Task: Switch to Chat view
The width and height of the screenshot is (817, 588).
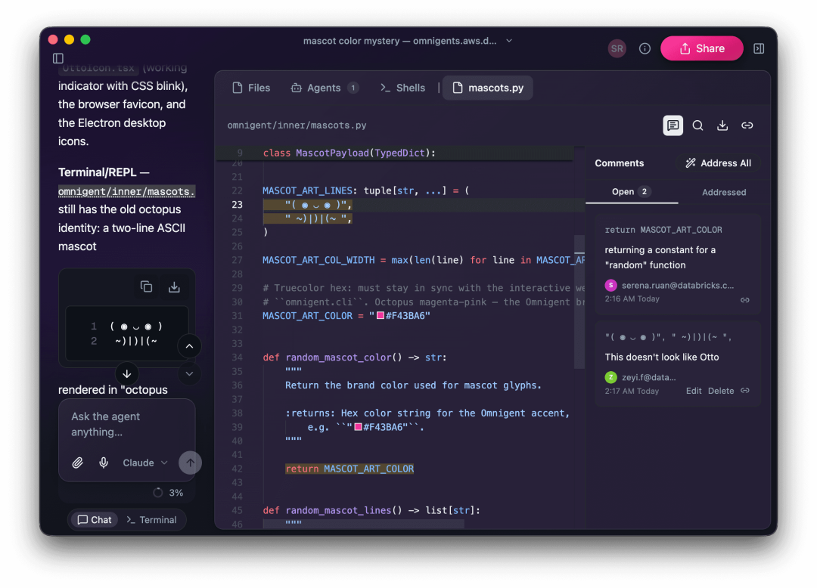Action: 95,520
